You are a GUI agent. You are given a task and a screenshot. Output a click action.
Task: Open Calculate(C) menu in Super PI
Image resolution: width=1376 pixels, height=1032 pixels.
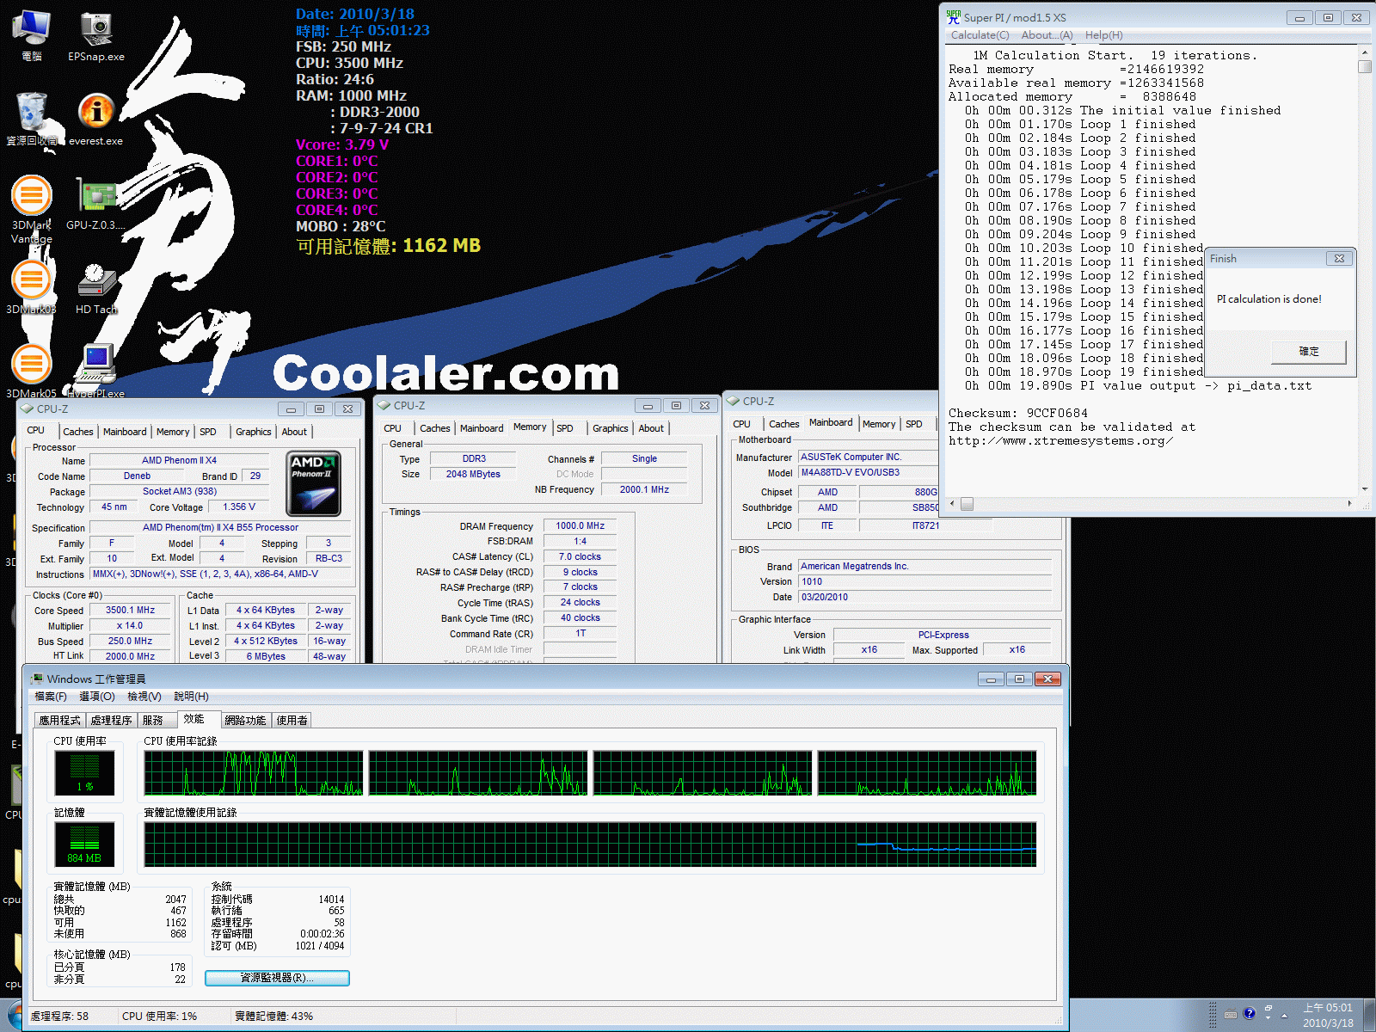(980, 35)
